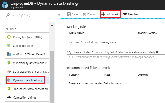Click the Discard button label
This screenshot has height=103, width=165.
coord(92,14)
